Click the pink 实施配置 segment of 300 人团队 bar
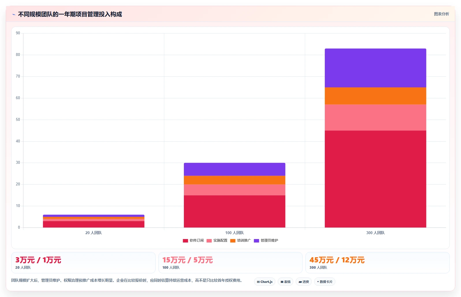 click(375, 118)
